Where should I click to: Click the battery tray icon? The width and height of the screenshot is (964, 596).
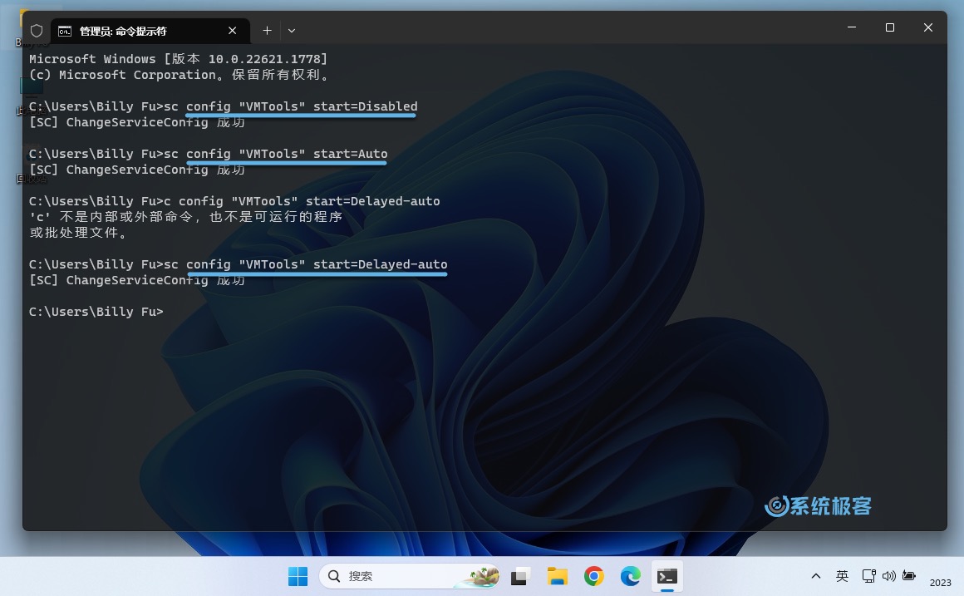tap(909, 576)
